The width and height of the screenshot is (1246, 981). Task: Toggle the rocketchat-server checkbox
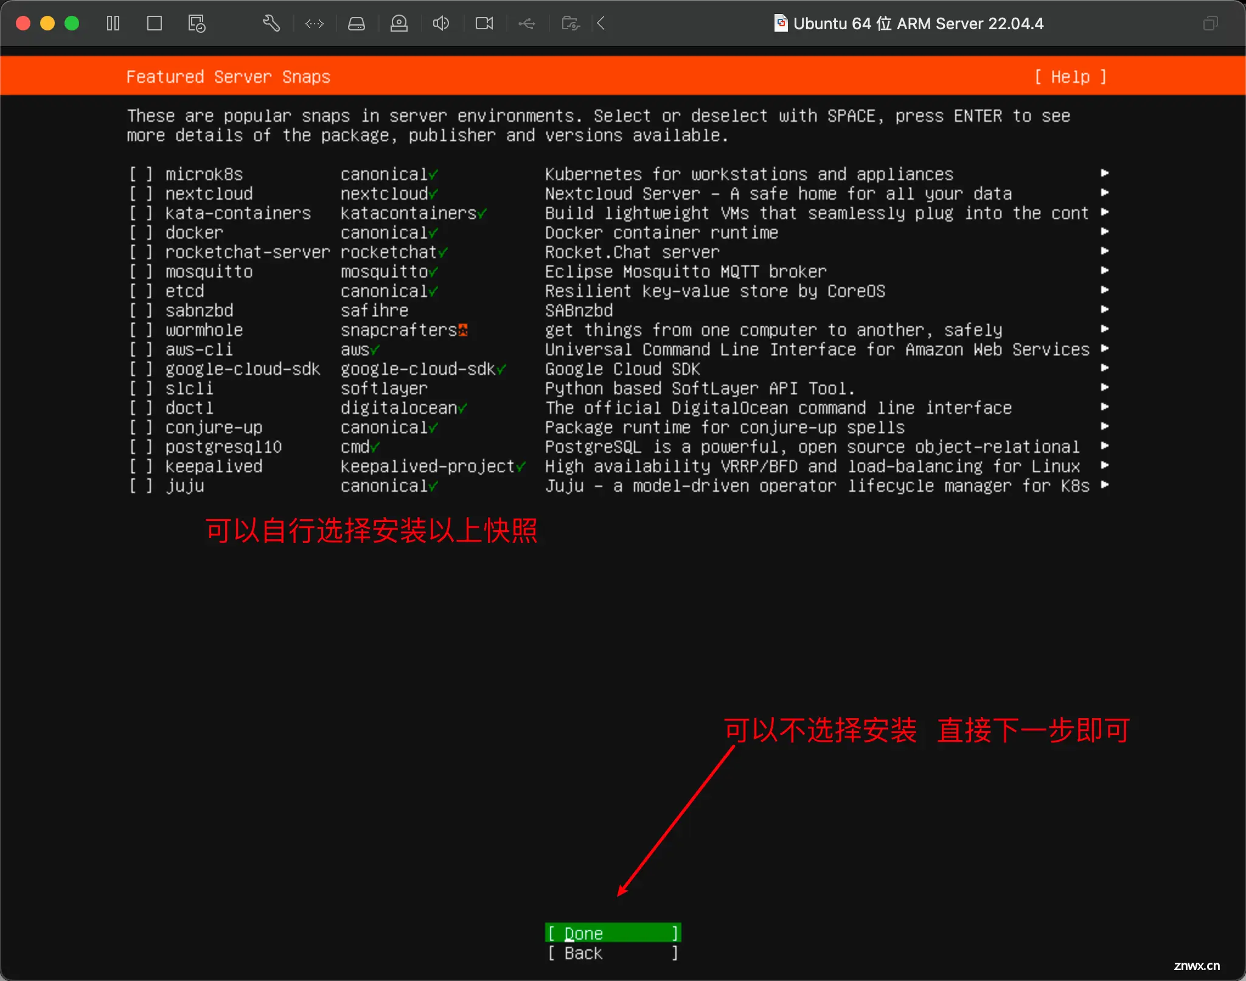point(141,253)
